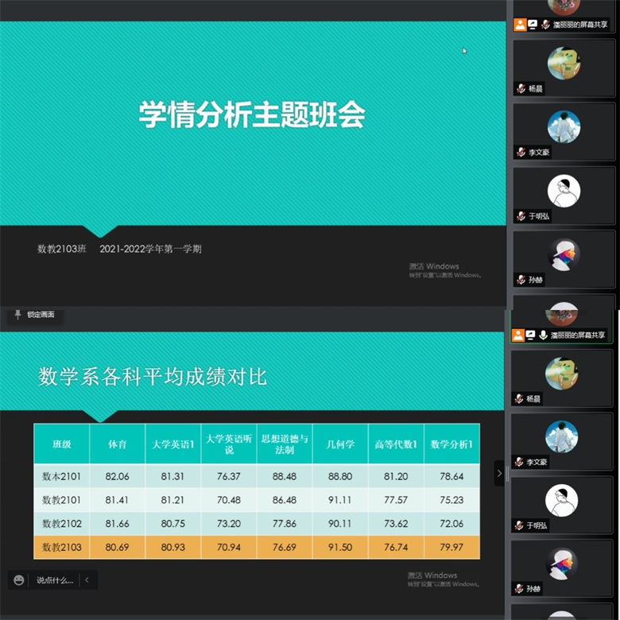The width and height of the screenshot is (620, 620).
Task: Click the pin icon next to 锁定画面
Action: pyautogui.click(x=18, y=315)
